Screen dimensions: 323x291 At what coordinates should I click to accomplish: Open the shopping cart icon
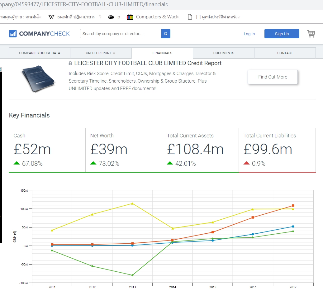[x=311, y=34]
